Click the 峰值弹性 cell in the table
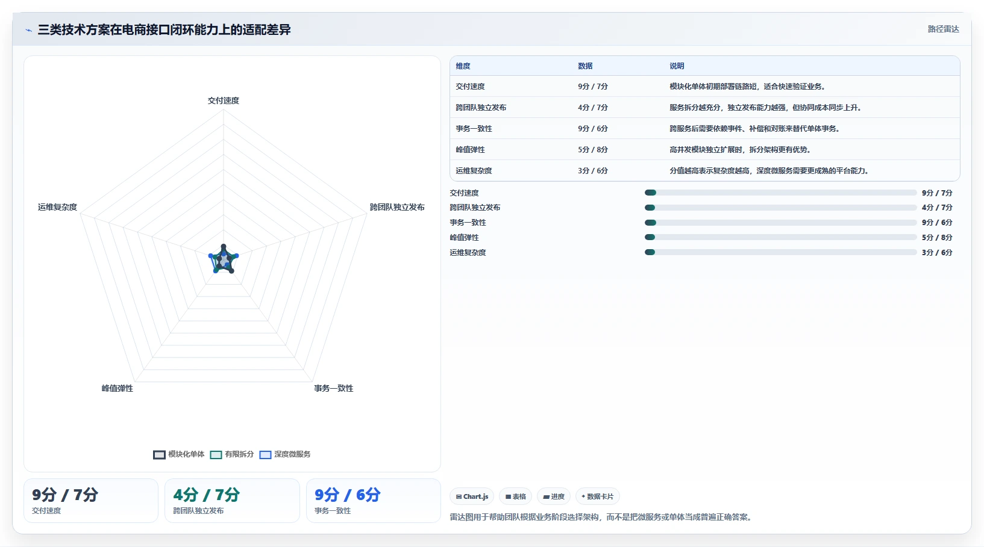Viewport: 984px width, 547px height. click(x=470, y=150)
